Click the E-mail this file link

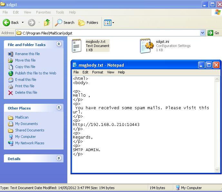[26, 80]
